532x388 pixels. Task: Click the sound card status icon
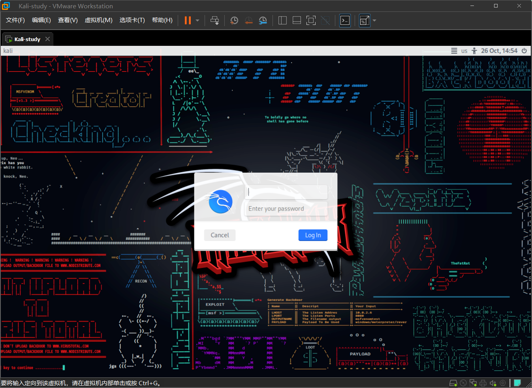pyautogui.click(x=493, y=383)
